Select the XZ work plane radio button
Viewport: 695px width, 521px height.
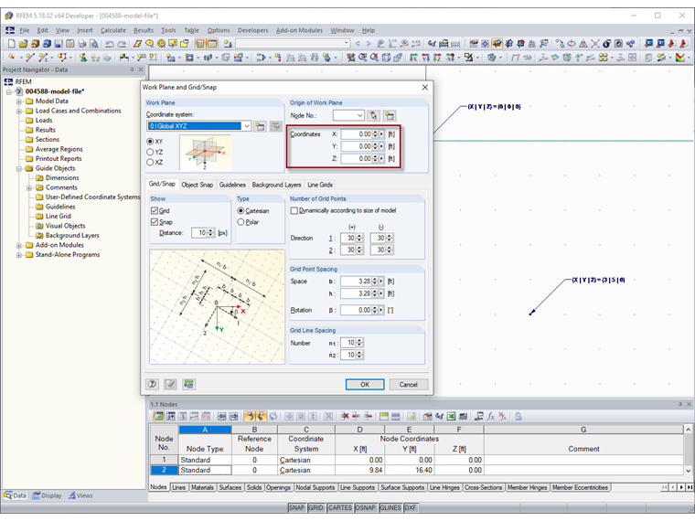point(150,162)
